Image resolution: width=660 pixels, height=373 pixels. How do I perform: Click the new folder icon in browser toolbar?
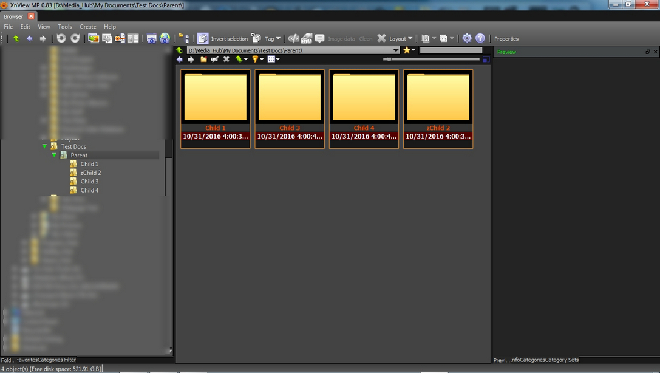203,60
